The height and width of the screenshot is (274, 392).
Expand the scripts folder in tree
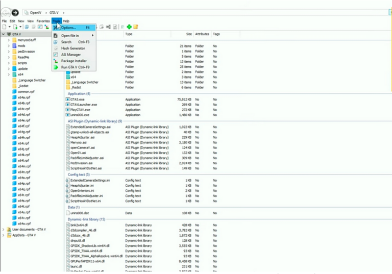9,63
